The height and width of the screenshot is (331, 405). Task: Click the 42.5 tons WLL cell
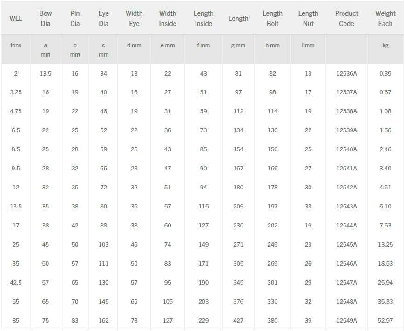[x=16, y=283]
